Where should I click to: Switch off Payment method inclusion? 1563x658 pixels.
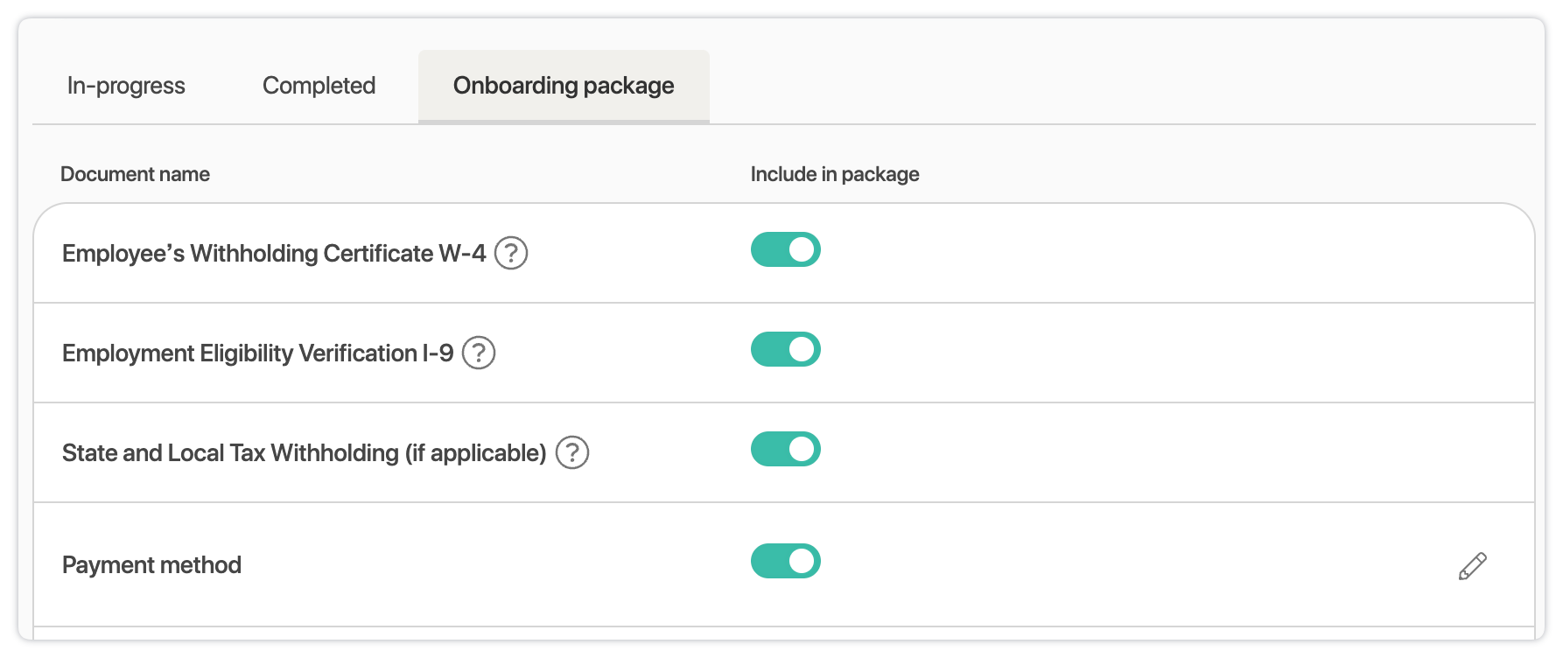click(x=785, y=562)
